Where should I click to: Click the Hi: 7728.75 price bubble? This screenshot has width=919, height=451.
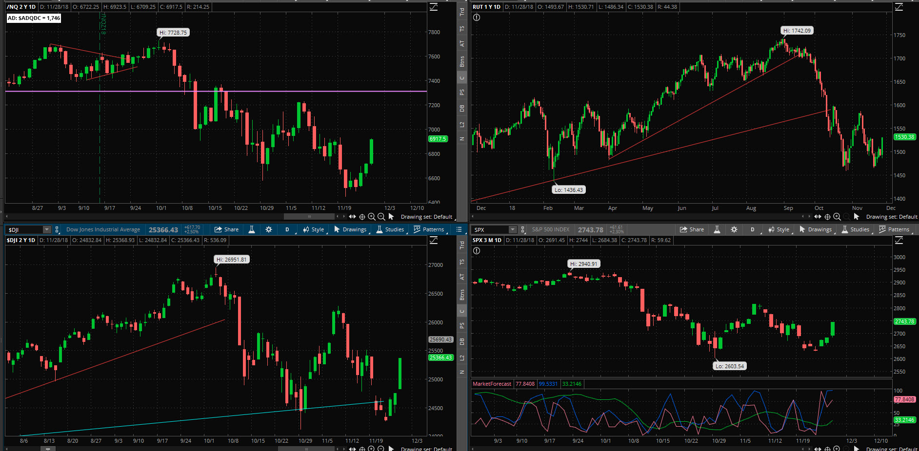click(173, 33)
